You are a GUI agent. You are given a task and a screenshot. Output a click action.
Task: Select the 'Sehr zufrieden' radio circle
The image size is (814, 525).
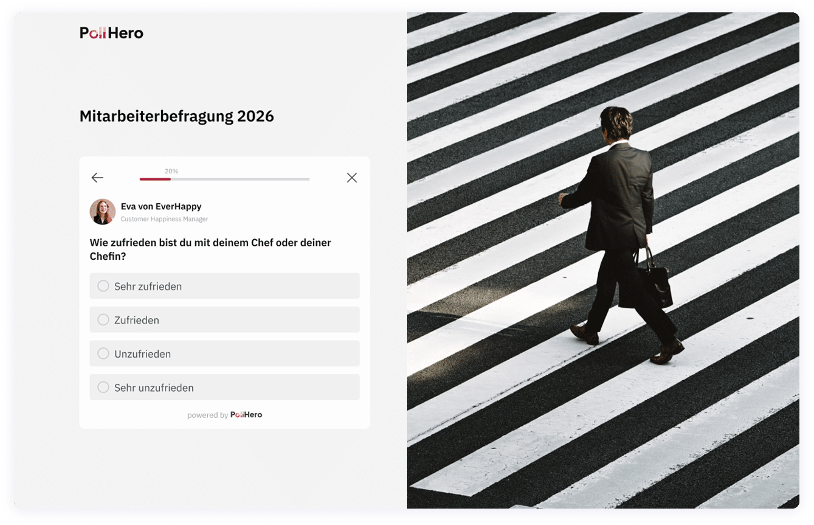103,286
